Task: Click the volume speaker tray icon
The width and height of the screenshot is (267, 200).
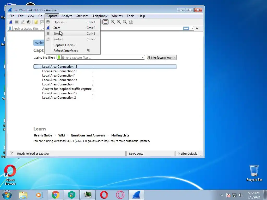Action: coord(241,195)
